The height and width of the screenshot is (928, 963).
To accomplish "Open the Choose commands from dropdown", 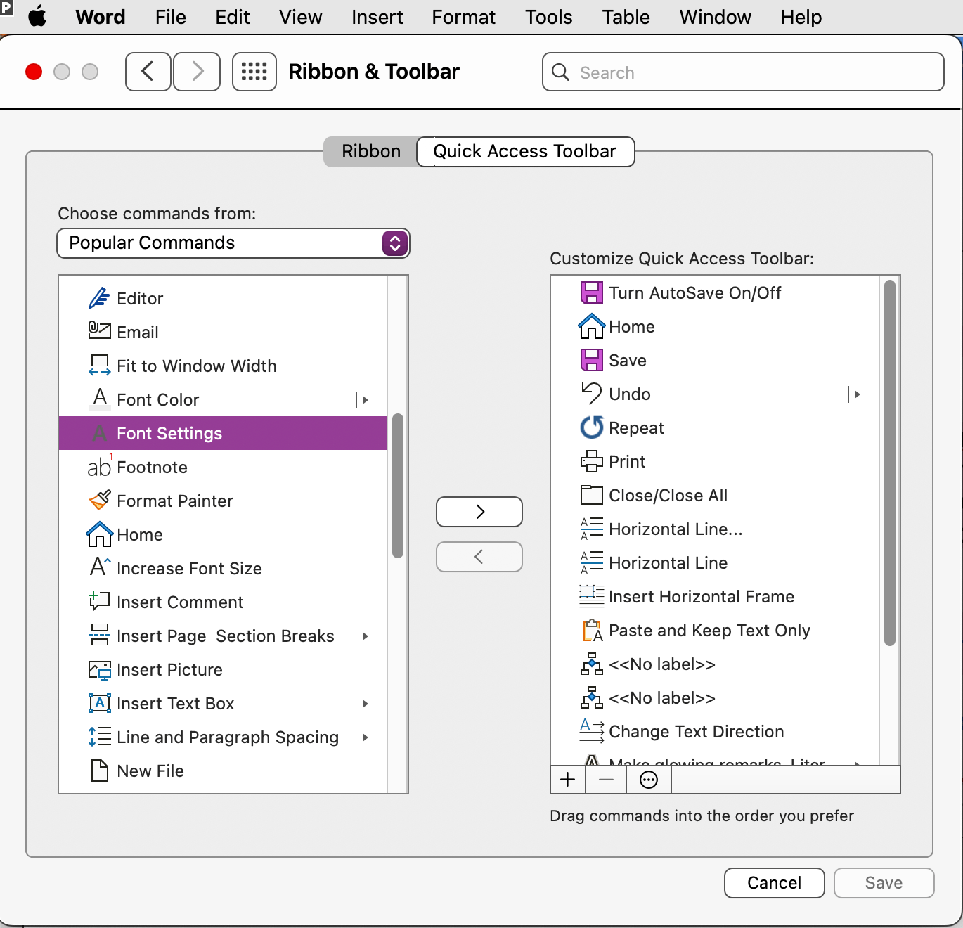I will [233, 243].
